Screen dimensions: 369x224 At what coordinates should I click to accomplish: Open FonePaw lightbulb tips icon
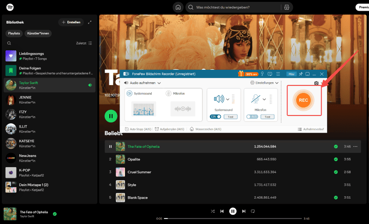point(262,74)
